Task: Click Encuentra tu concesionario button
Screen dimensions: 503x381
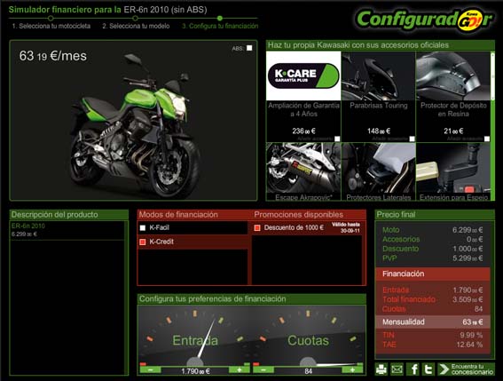Action: (x=467, y=369)
